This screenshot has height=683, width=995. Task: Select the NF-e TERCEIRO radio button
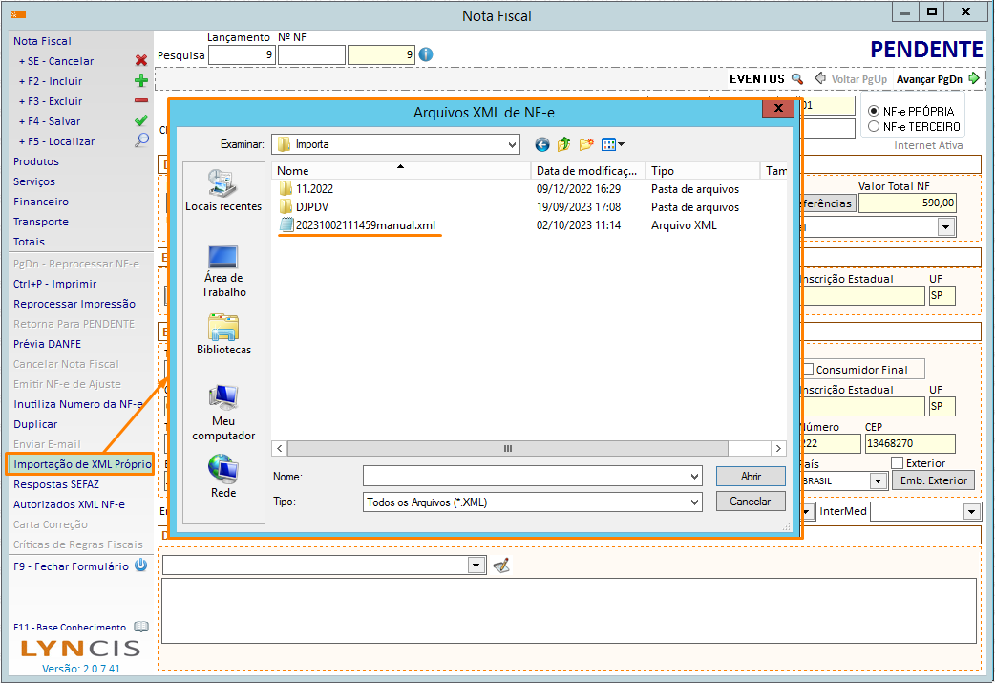(x=873, y=126)
